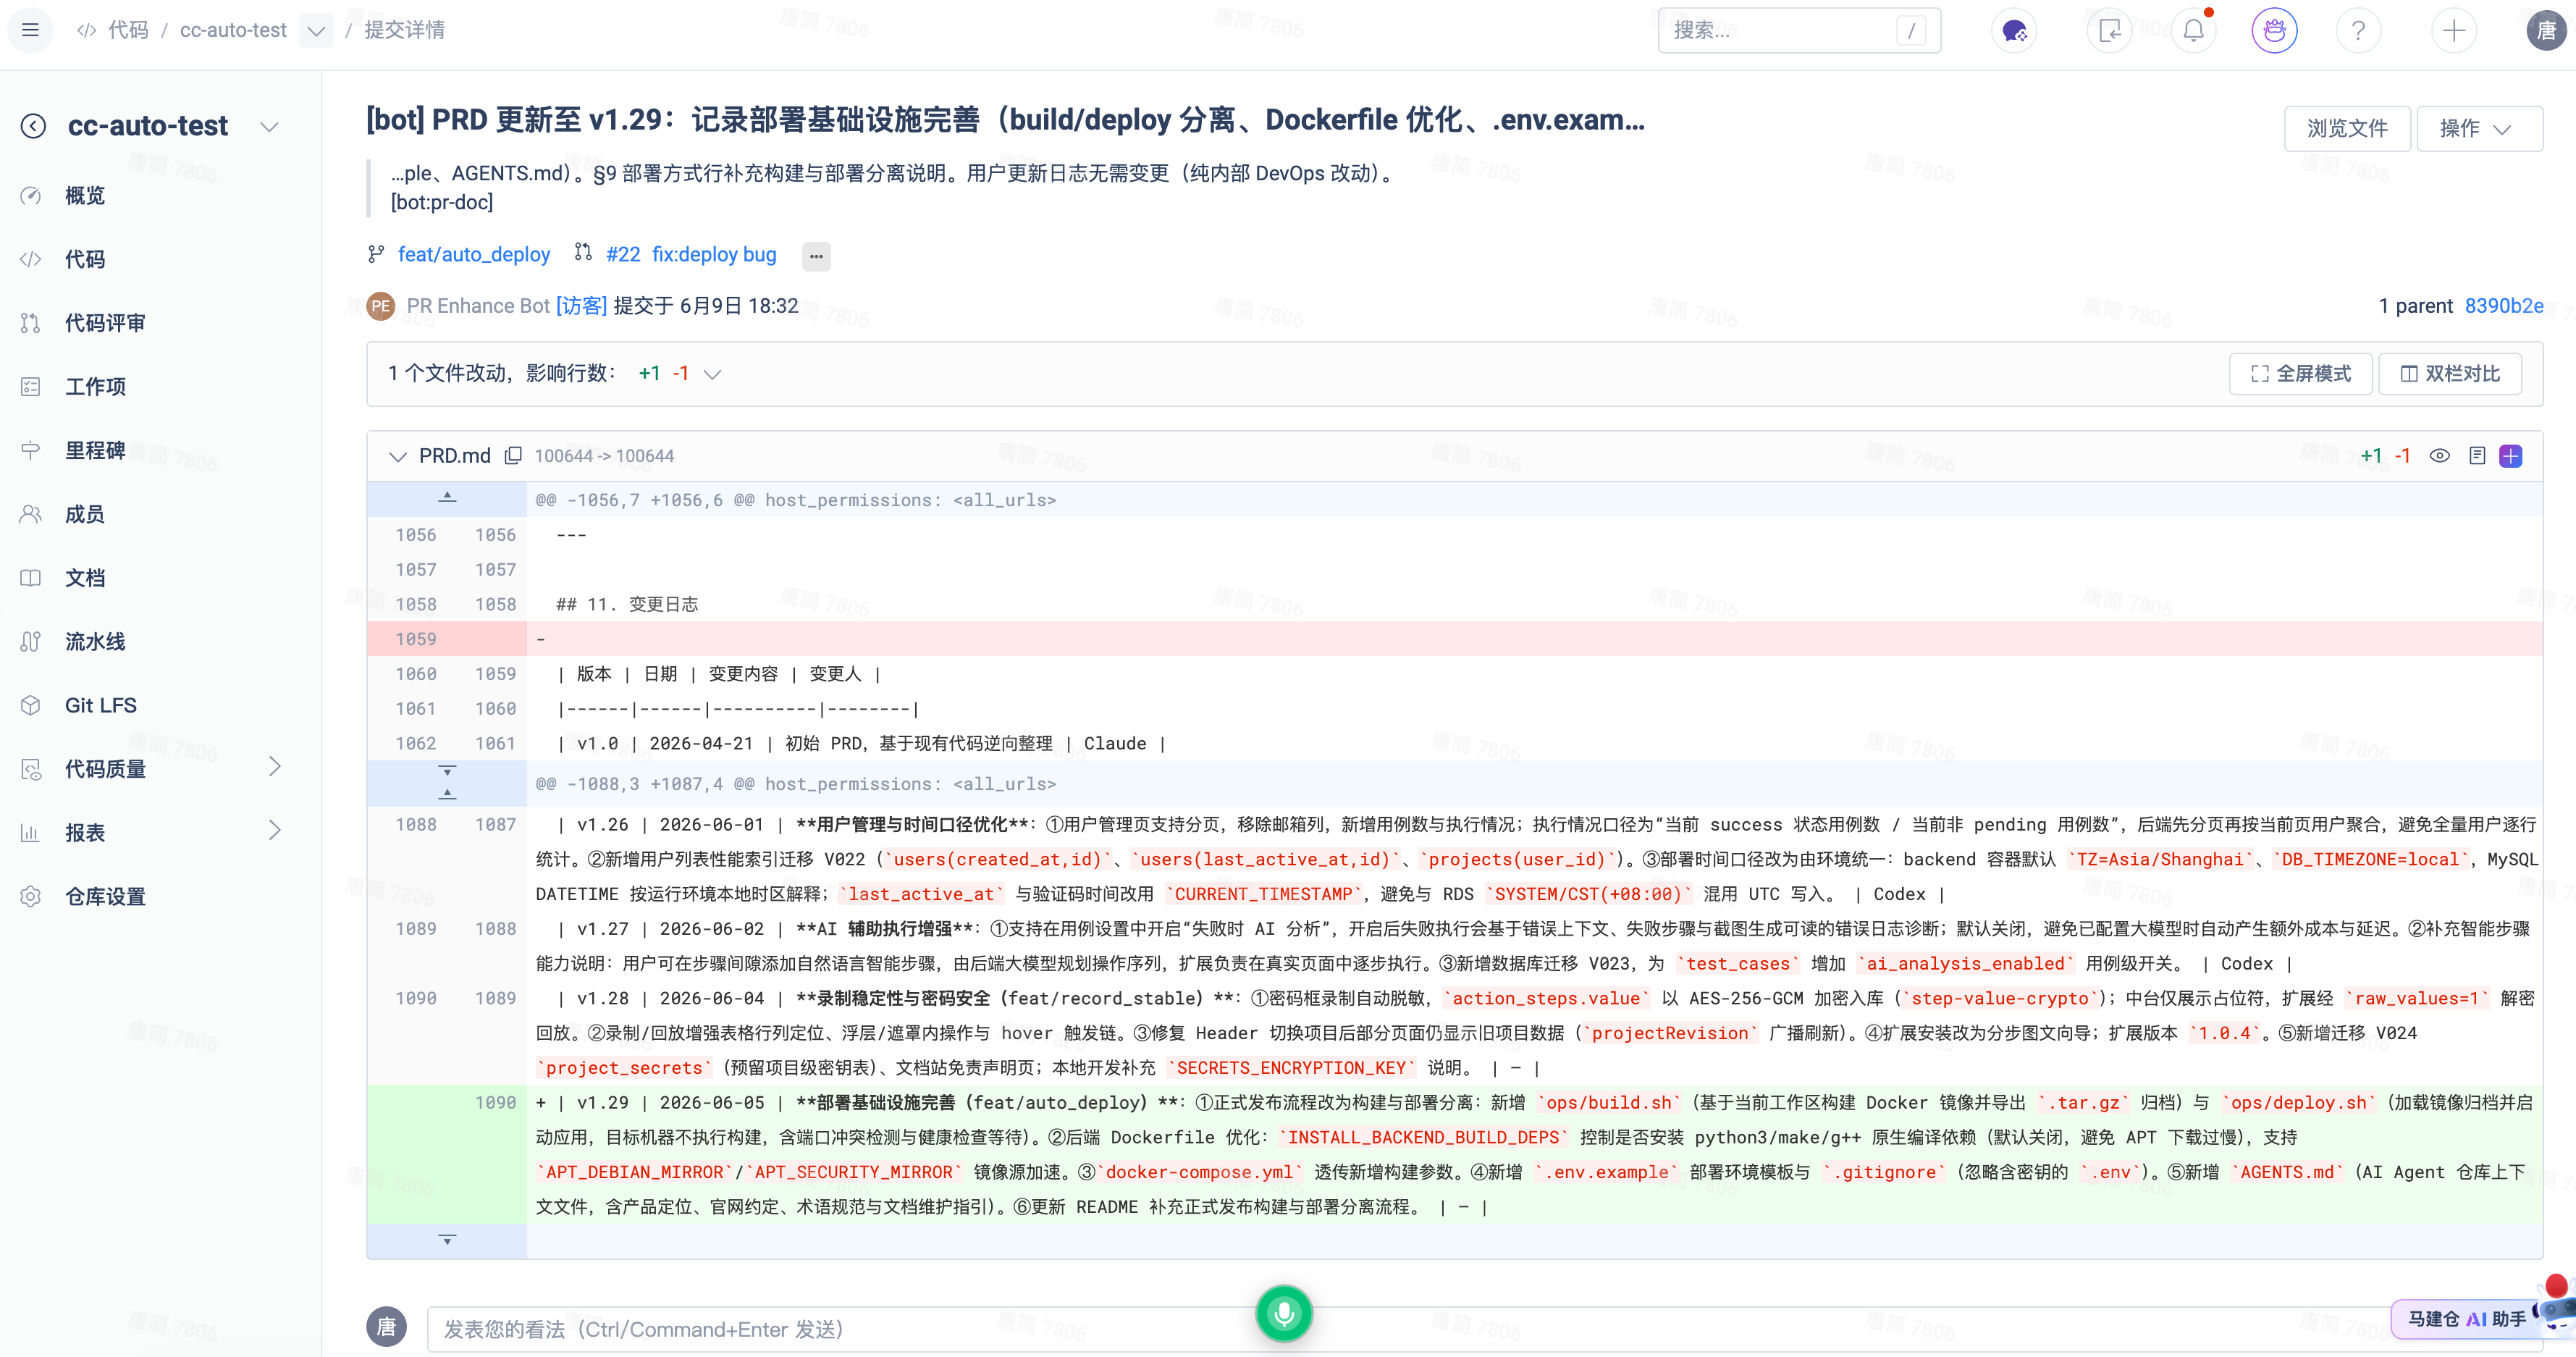Screen dimensions: 2576x1357
Task: Go back using cc-auto-test arrow icon
Action: click(33, 126)
